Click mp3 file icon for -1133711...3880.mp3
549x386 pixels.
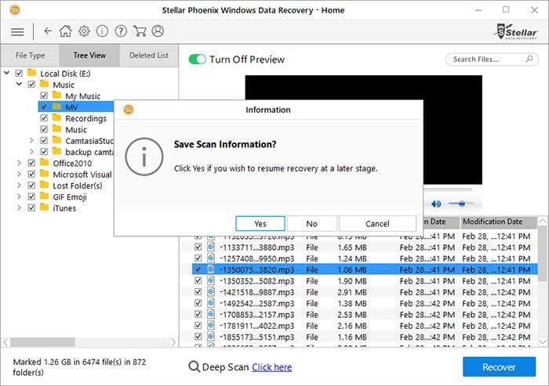click(x=211, y=247)
